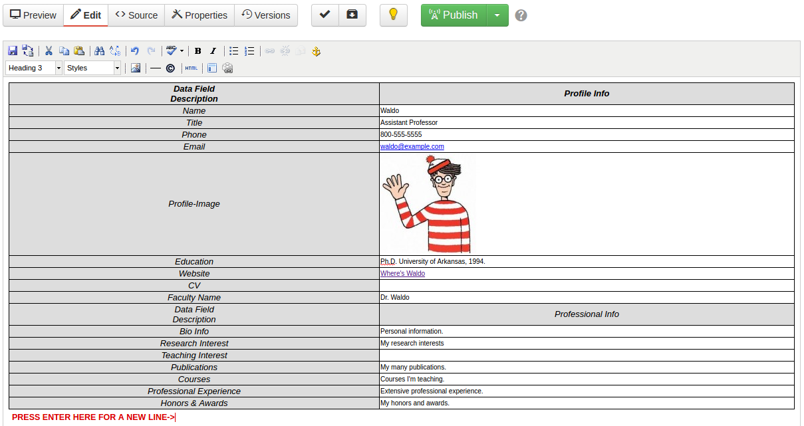
Task: Open the Source tab
Action: tap(136, 15)
